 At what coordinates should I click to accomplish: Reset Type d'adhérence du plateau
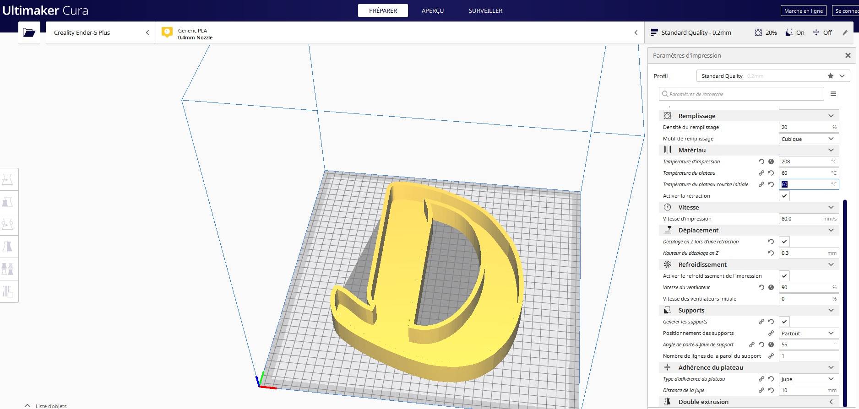(771, 379)
